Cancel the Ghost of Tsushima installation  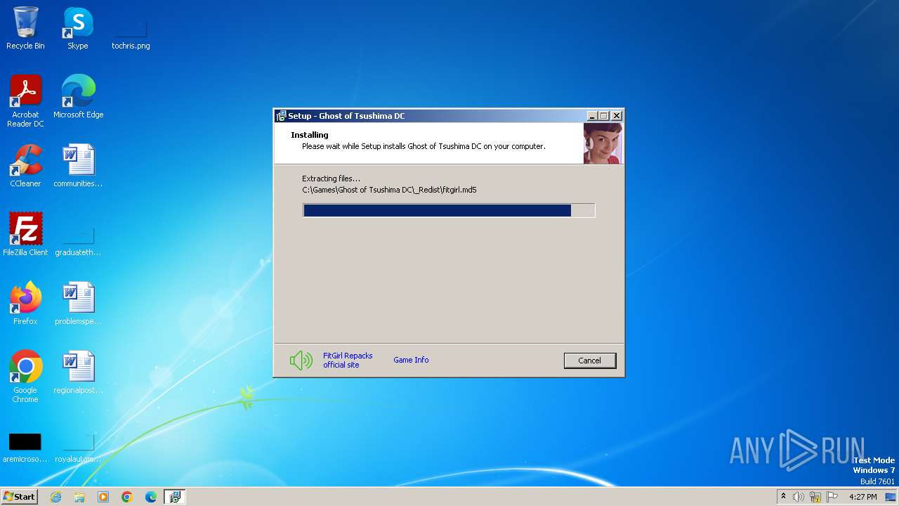click(590, 361)
